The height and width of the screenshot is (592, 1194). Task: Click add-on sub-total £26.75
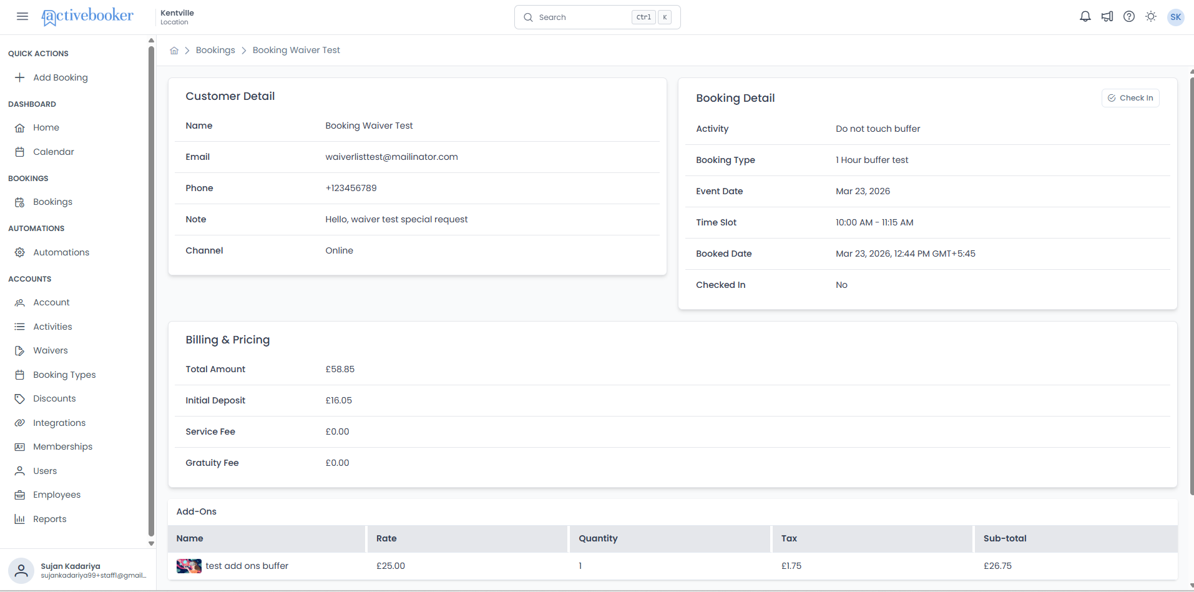coord(997,566)
